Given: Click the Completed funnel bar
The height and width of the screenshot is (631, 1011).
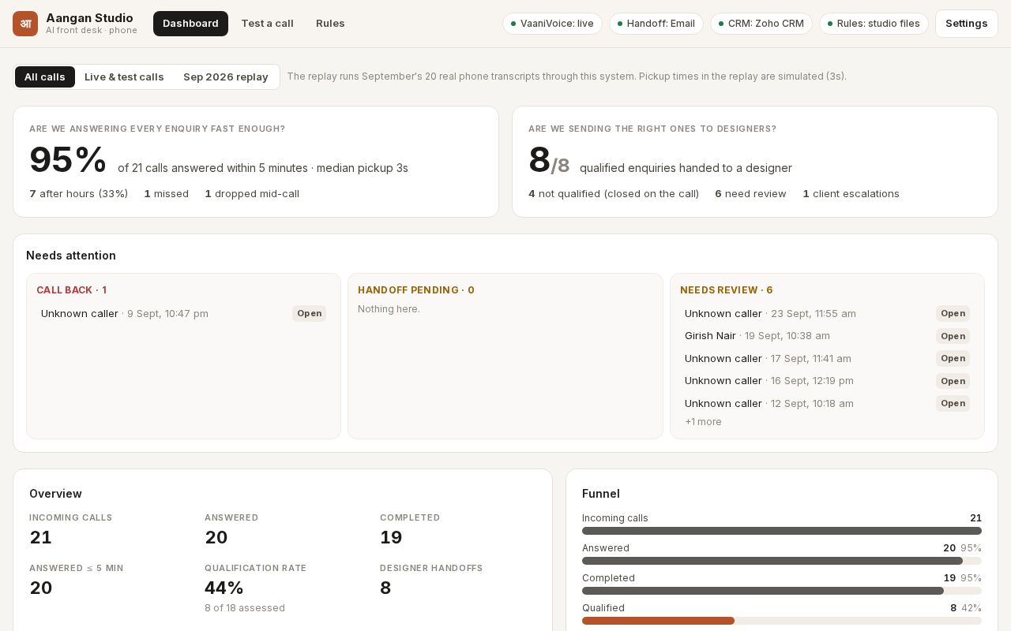Looking at the screenshot, I should coord(782,591).
